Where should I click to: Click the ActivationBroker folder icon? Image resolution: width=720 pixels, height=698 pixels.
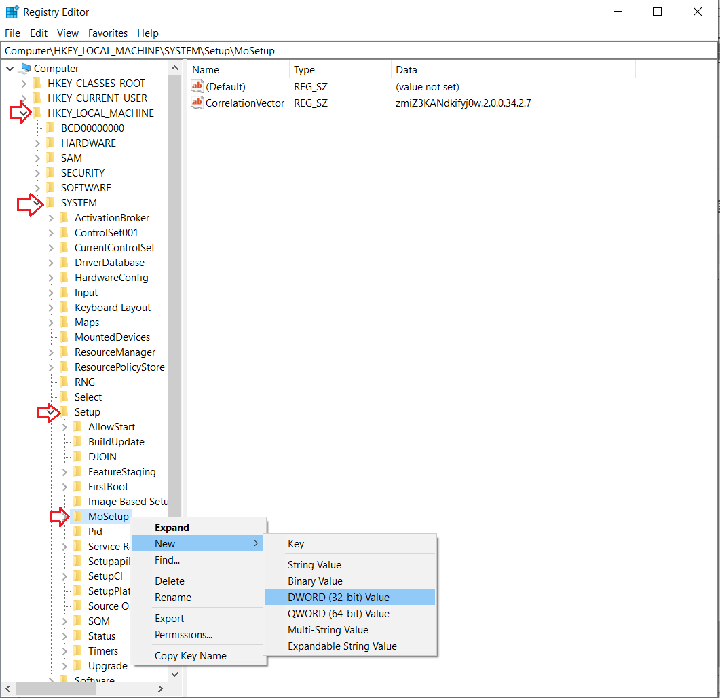point(64,218)
